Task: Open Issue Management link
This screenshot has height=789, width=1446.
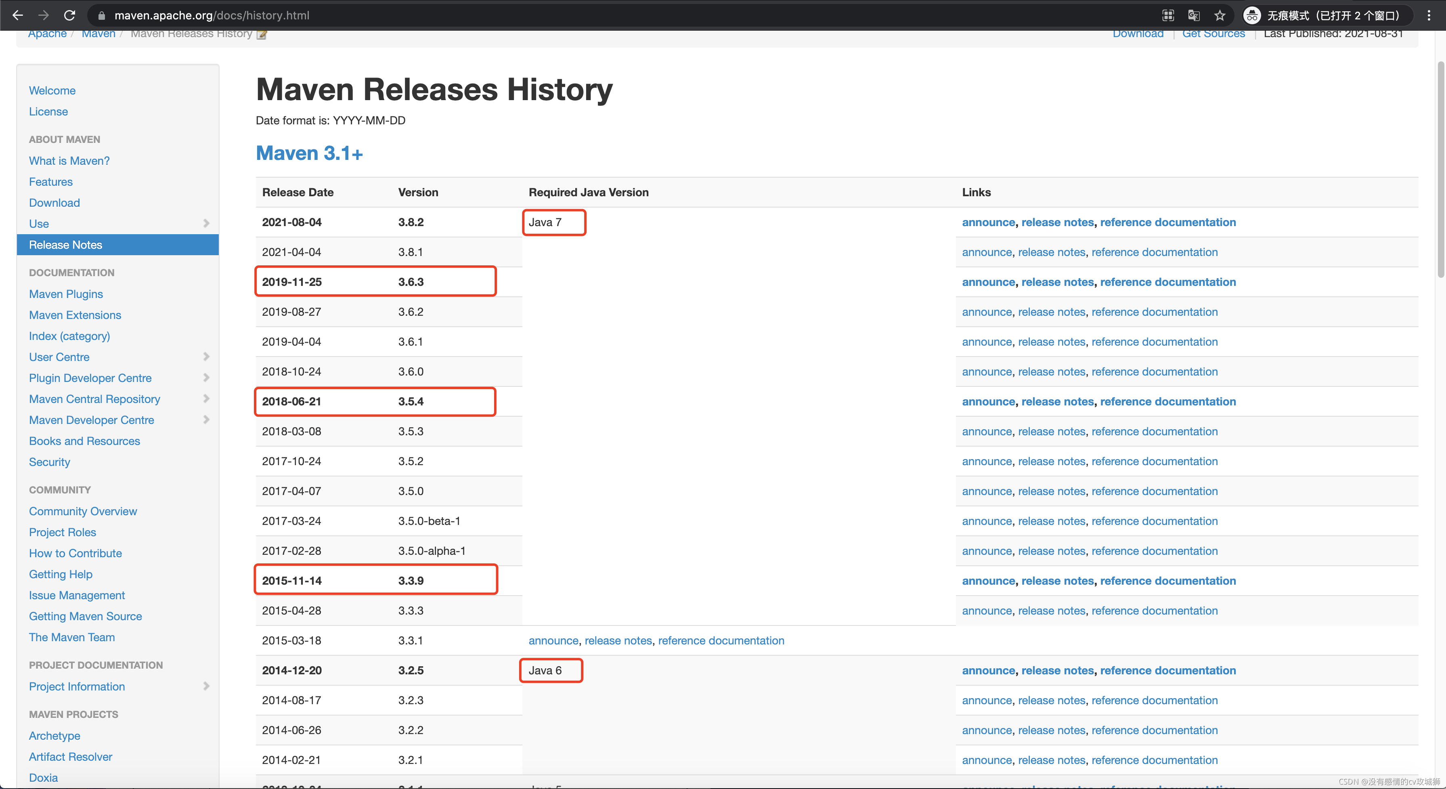Action: [x=77, y=595]
